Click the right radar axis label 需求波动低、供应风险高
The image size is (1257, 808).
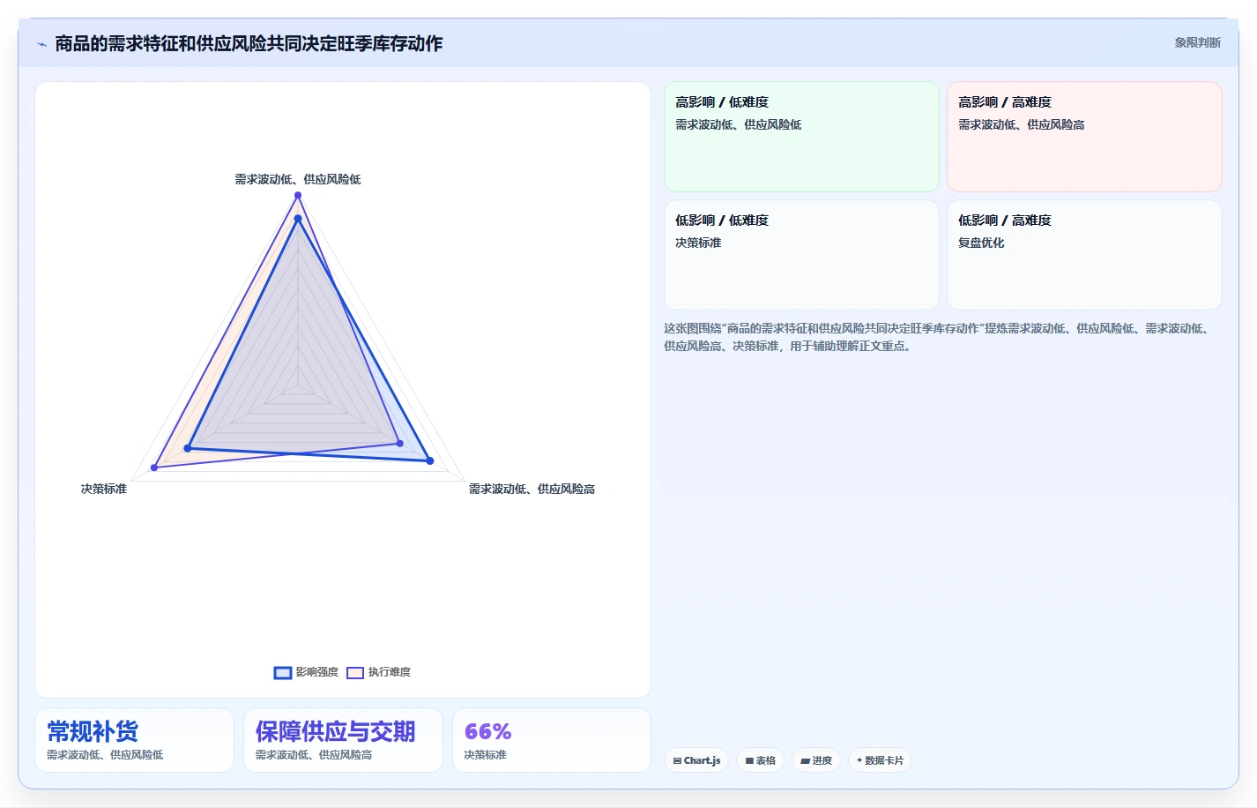point(532,489)
